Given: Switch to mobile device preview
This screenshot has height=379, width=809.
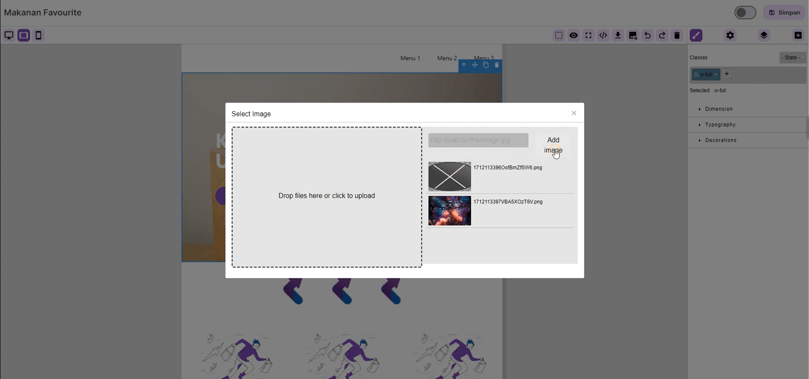Looking at the screenshot, I should [x=38, y=35].
